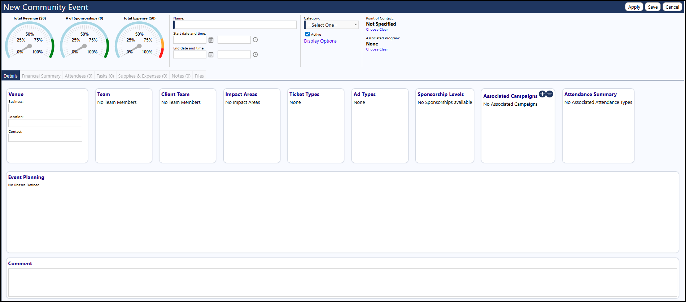The image size is (686, 302).
Task: Click the # of Sponsorships gauge
Action: (x=84, y=40)
